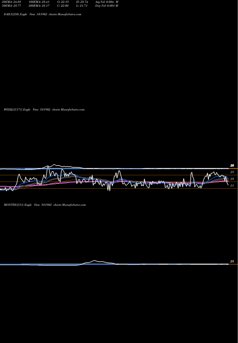Click the DAILY(250) chart title
This screenshot has width=238, height=343.
coord(42,14)
